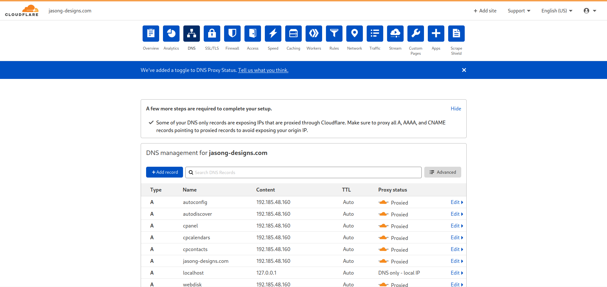Select the 127.0.0.1 content cell
The width and height of the screenshot is (607, 287).
pyautogui.click(x=266, y=273)
